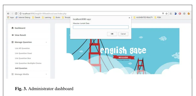Click the gray circle extension icon
Viewport: 196px width, 96px height.
[x=184, y=14]
